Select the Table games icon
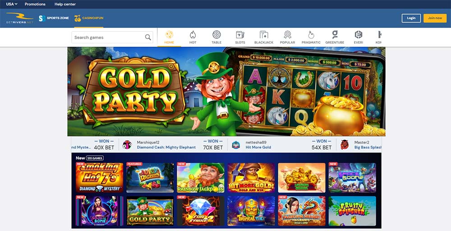The height and width of the screenshot is (231, 451). [x=216, y=35]
